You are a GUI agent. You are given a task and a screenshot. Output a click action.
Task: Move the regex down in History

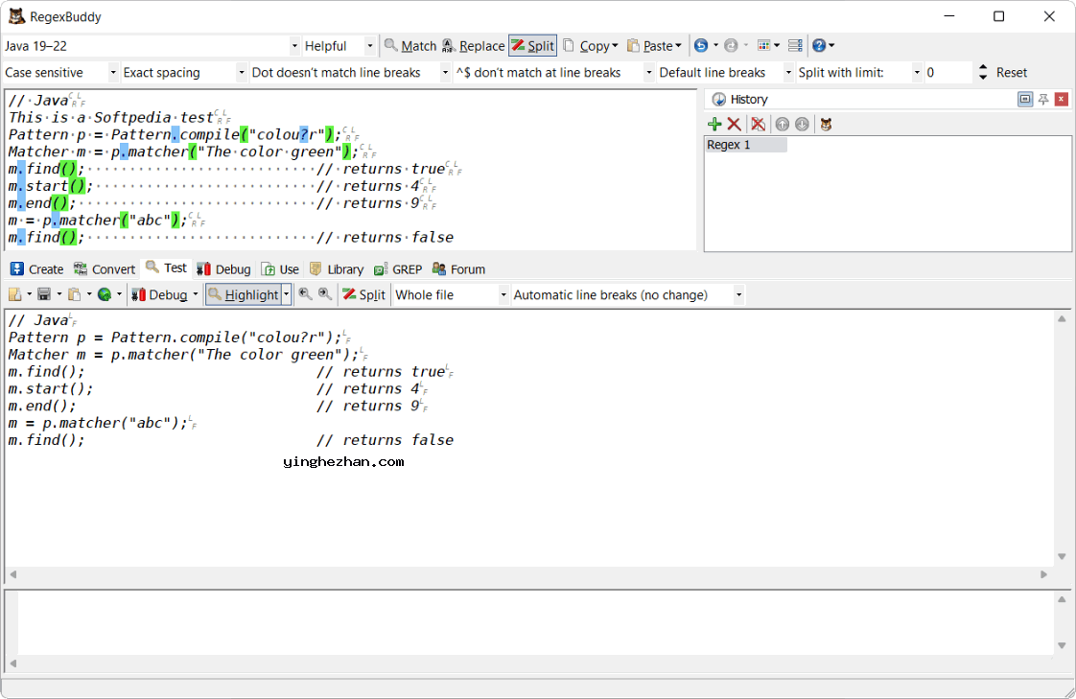point(802,124)
